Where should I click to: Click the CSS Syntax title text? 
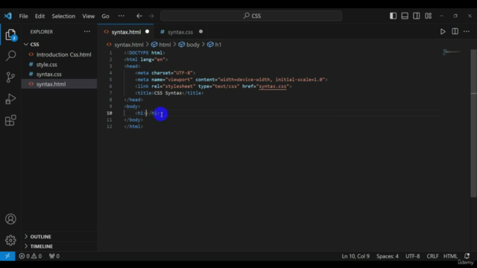tap(168, 93)
